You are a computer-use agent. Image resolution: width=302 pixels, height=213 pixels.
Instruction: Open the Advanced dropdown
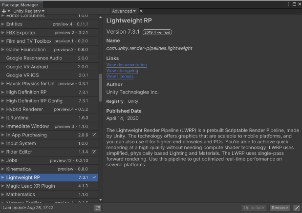coord(124,11)
